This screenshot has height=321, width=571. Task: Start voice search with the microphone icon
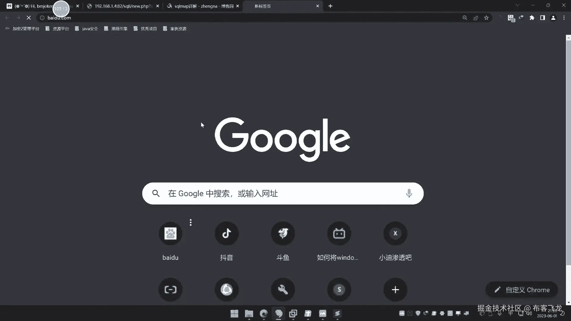(409, 193)
